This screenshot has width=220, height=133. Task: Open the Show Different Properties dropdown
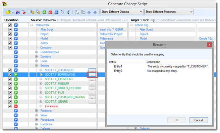169,12
